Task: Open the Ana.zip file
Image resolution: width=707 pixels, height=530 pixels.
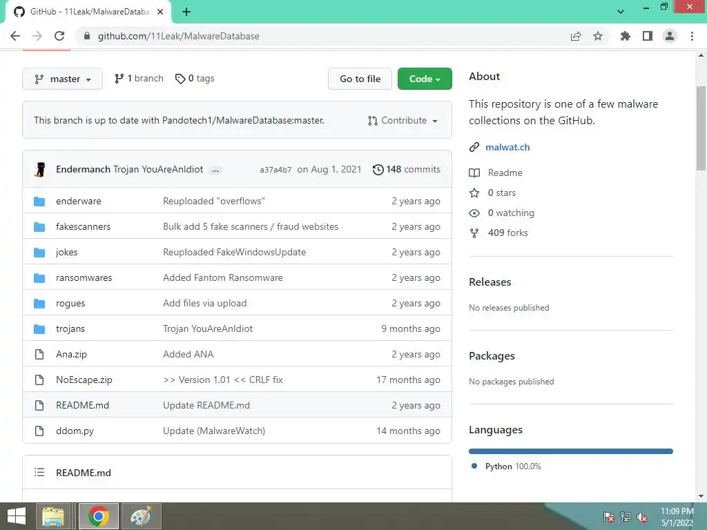Action: pyautogui.click(x=71, y=355)
